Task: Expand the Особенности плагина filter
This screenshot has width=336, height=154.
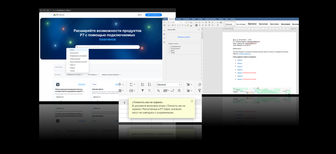Action: pyautogui.click(x=75, y=75)
